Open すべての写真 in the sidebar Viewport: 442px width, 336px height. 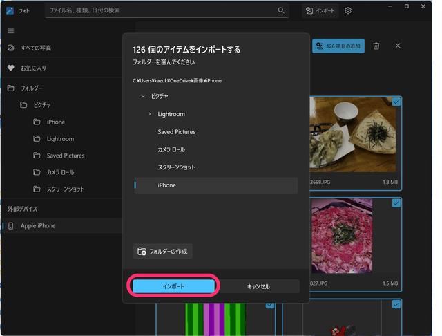35,48
